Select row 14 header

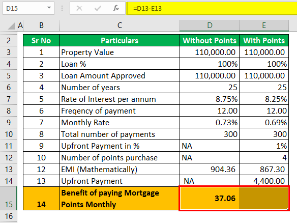pos(9,181)
